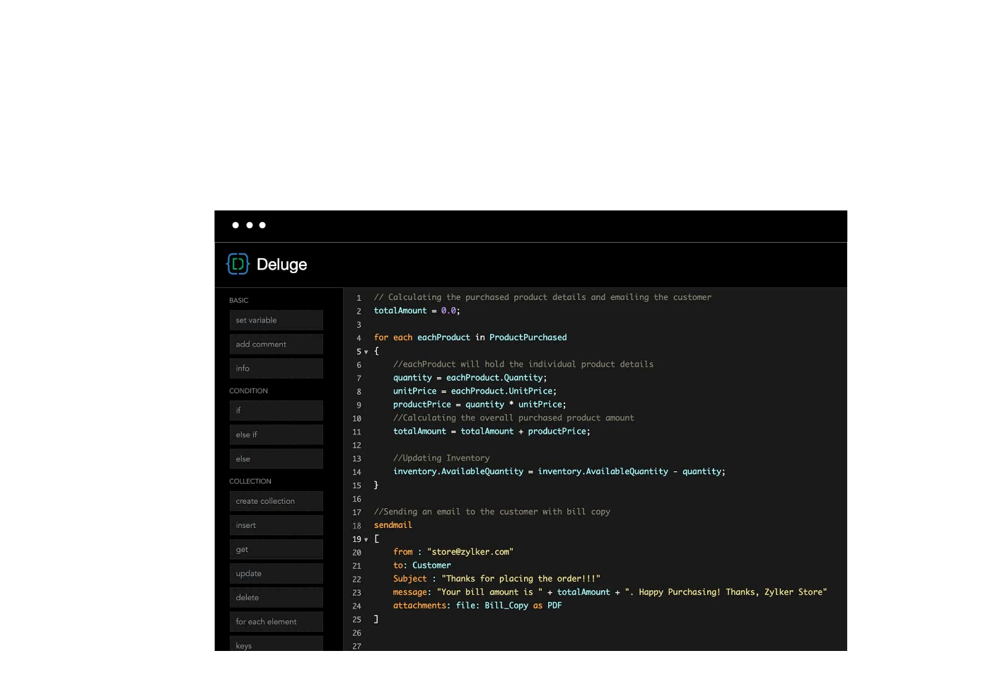Click the first-line comment about calculating product details

click(543, 297)
